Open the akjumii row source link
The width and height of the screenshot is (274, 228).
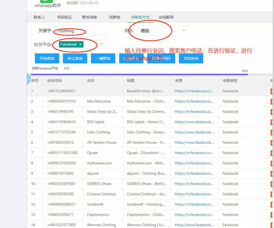(x=194, y=174)
